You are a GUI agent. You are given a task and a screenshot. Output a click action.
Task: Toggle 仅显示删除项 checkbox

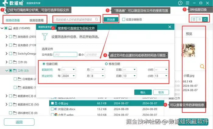click(x=124, y=19)
